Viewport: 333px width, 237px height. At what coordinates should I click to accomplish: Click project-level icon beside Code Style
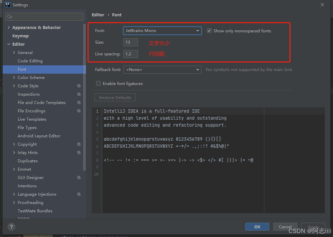pyautogui.click(x=79, y=86)
